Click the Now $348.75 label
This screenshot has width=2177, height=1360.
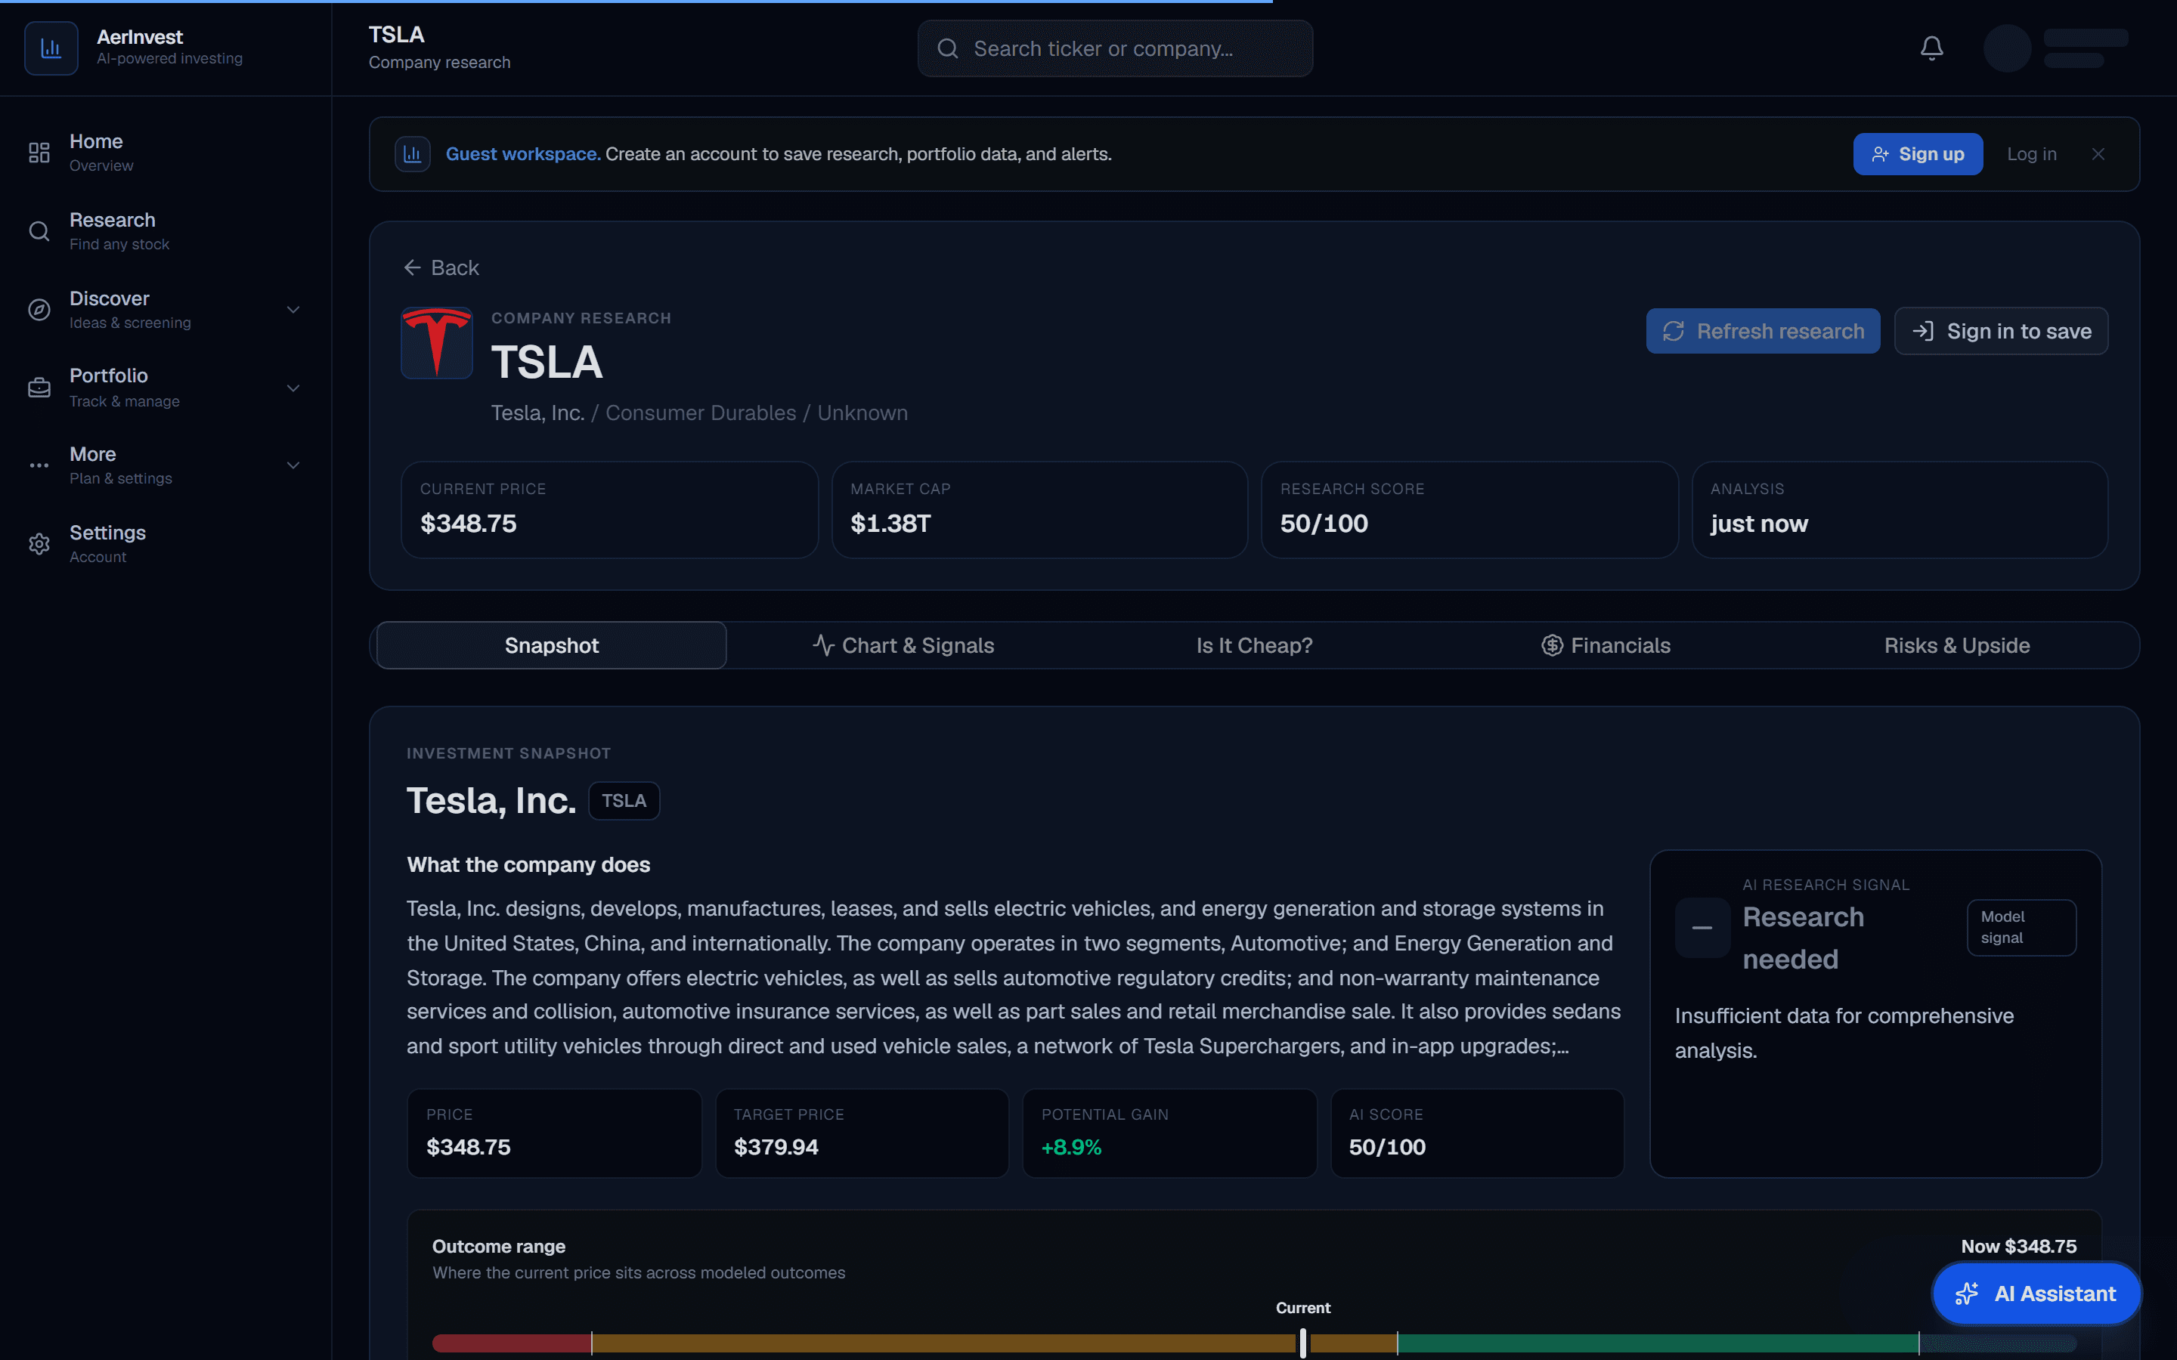pos(2018,1246)
